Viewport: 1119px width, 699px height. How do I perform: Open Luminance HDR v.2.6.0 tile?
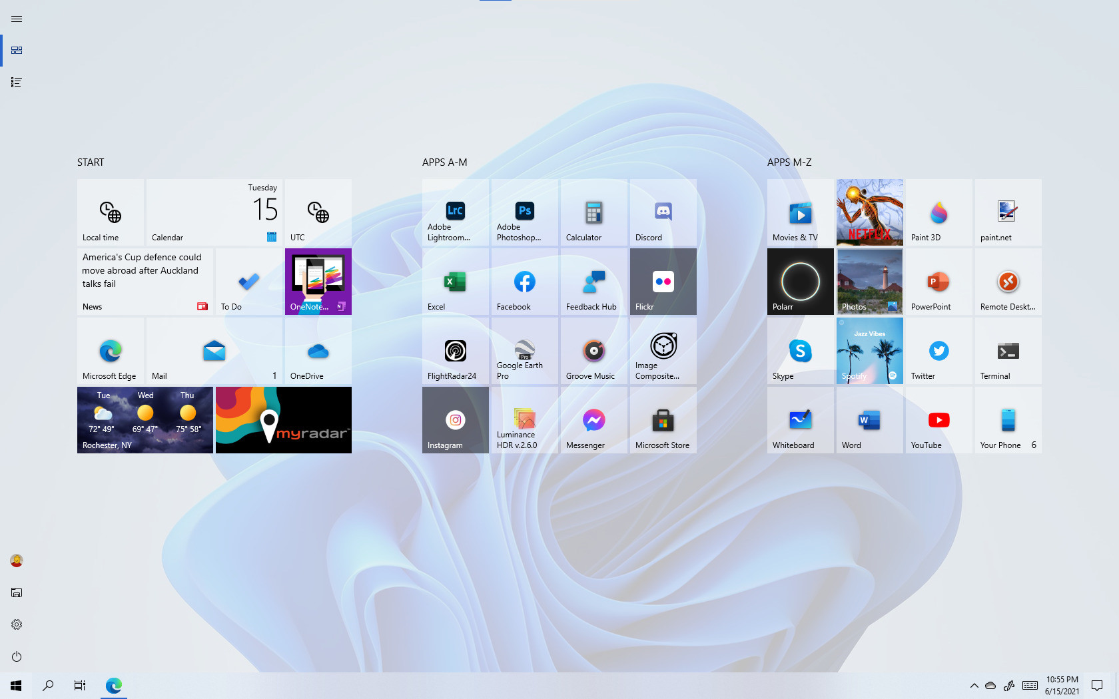(525, 420)
